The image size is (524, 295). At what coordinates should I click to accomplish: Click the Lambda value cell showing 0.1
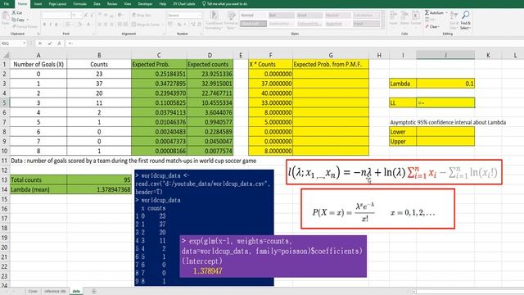(x=445, y=84)
